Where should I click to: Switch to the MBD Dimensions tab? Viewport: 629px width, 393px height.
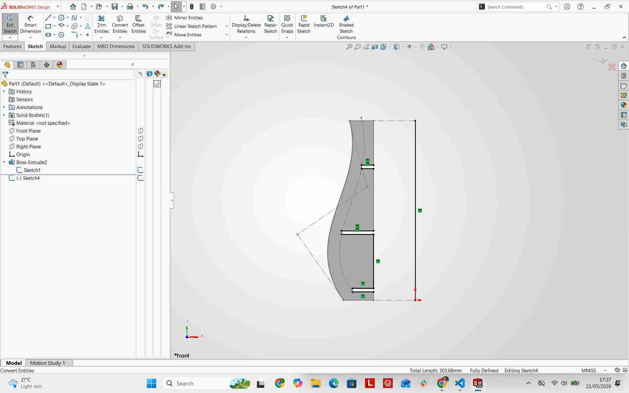click(x=116, y=47)
